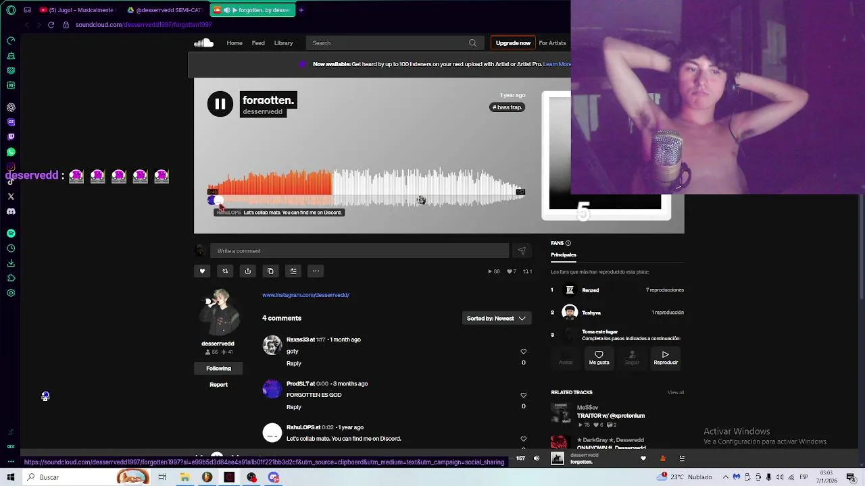Screen dimensions: 865x486
Task: Click View all related tracks
Action: click(676, 392)
